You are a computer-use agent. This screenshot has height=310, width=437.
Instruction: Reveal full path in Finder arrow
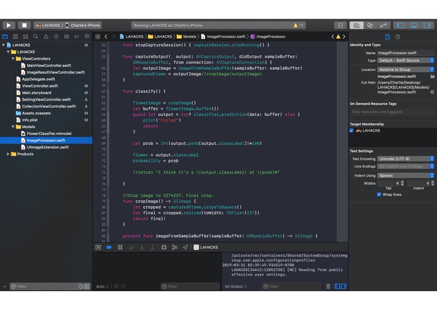click(x=432, y=92)
